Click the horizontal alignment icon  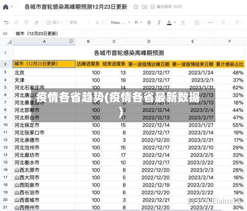(223, 22)
